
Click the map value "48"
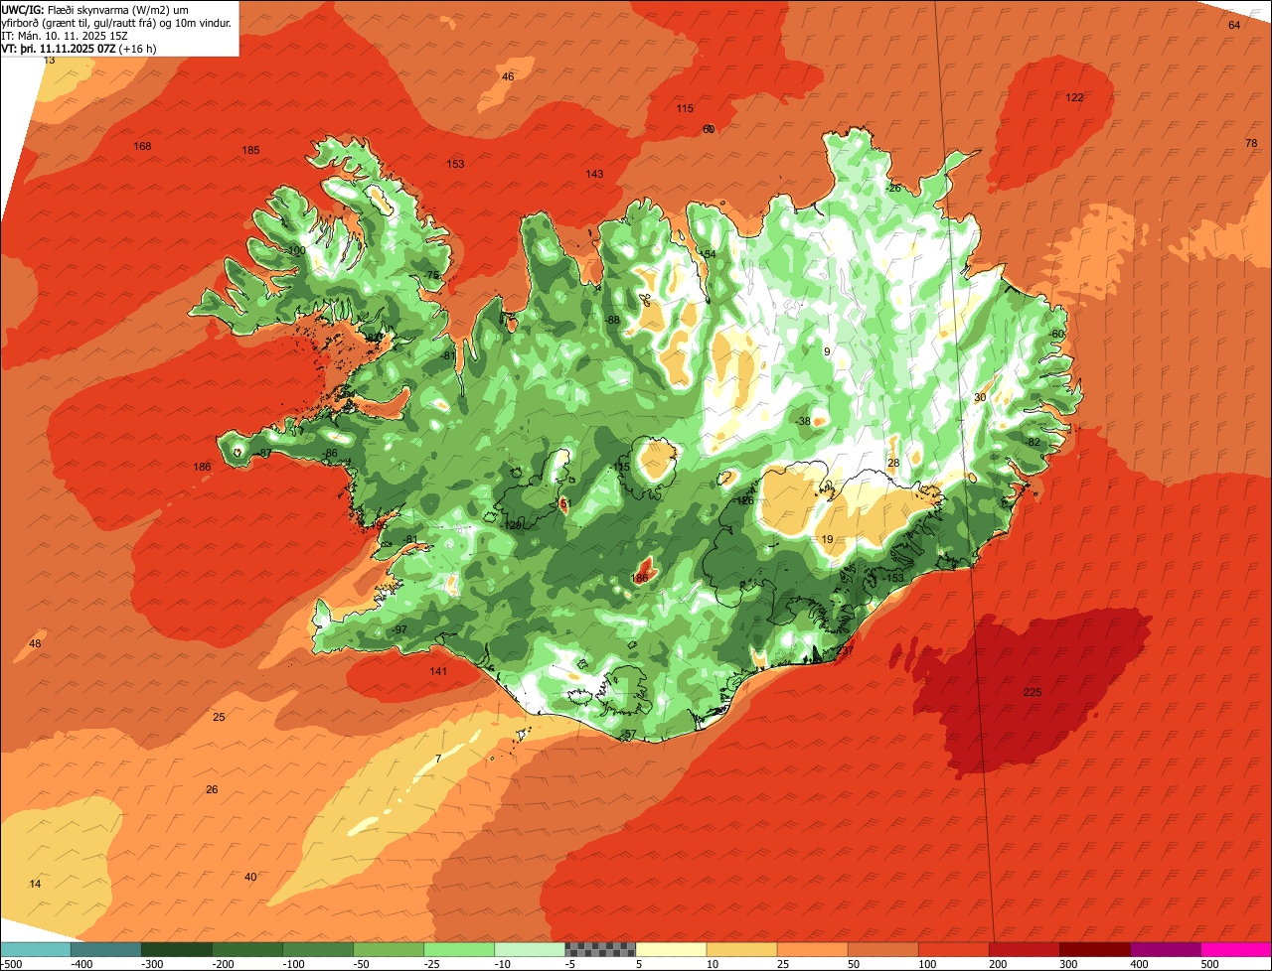coord(35,643)
